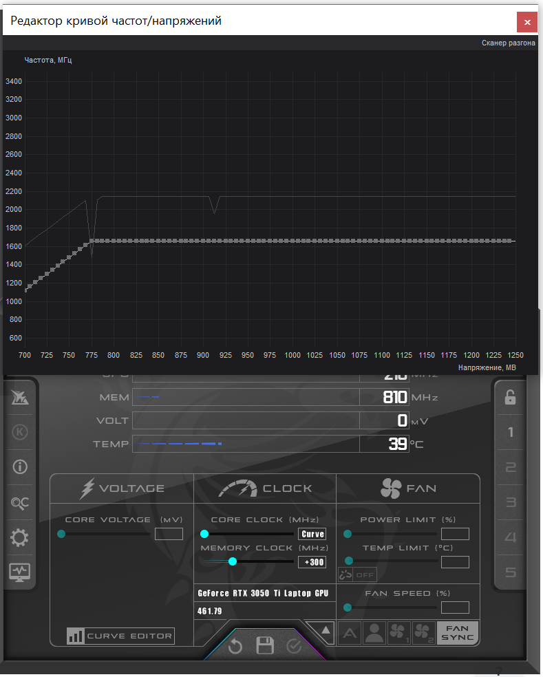Open the hardware monitor icon
543x677 pixels.
coord(19,572)
